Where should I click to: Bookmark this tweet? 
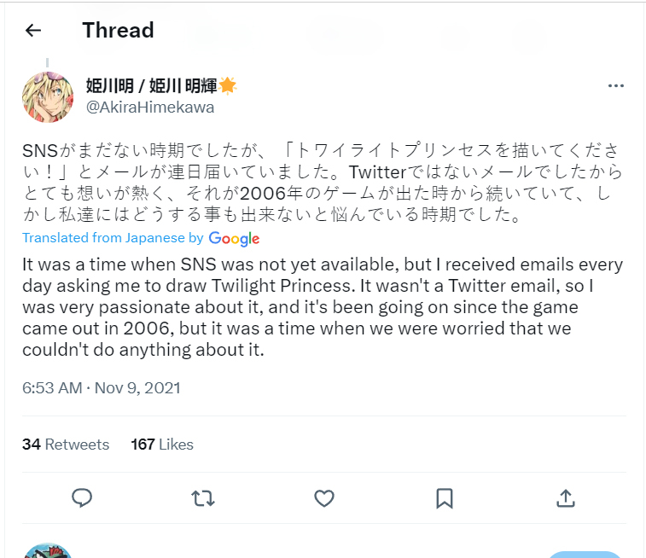click(x=445, y=497)
